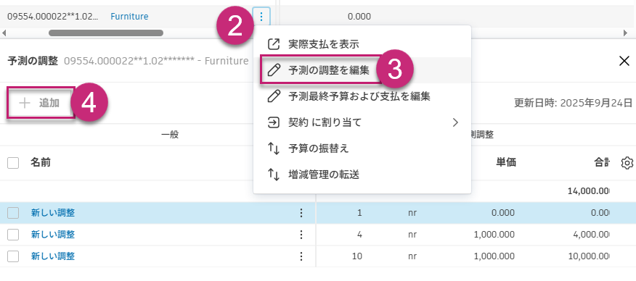636x281 pixels.
Task: Click the nr unit in the quantity 1 row
Action: (x=412, y=213)
